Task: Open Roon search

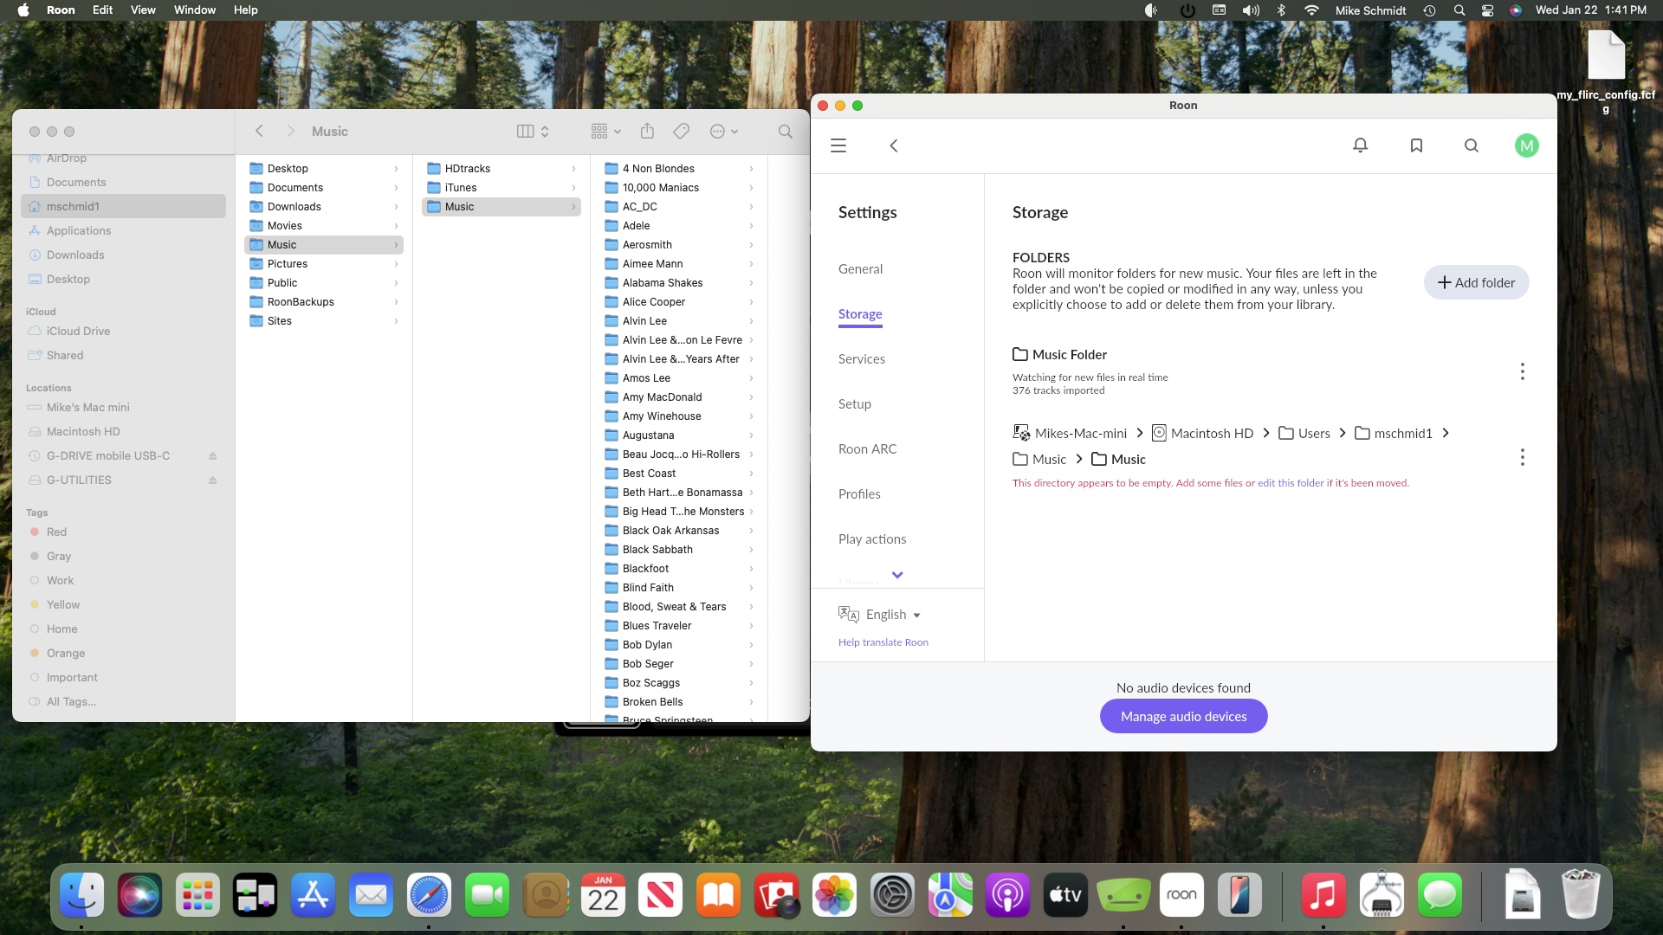Action: tap(1472, 145)
